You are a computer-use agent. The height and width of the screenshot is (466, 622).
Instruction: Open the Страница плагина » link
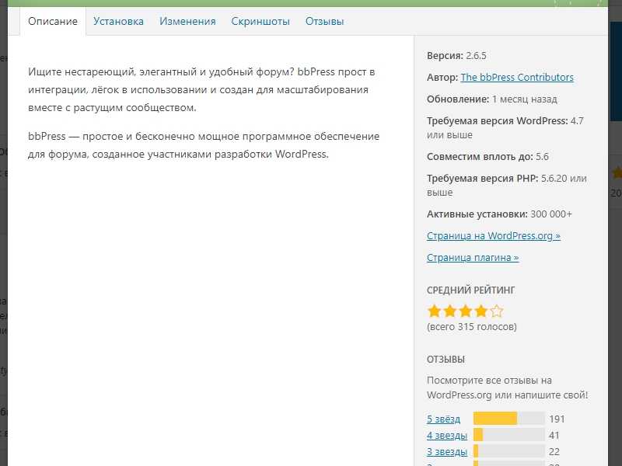(x=473, y=258)
